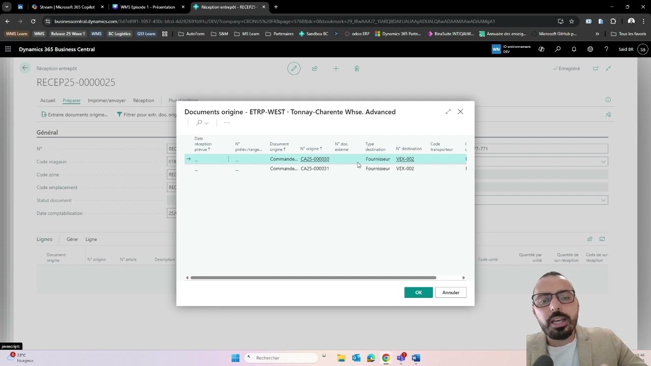This screenshot has width=651, height=366.
Task: Open N° doc. externe column header
Action: [x=342, y=146]
